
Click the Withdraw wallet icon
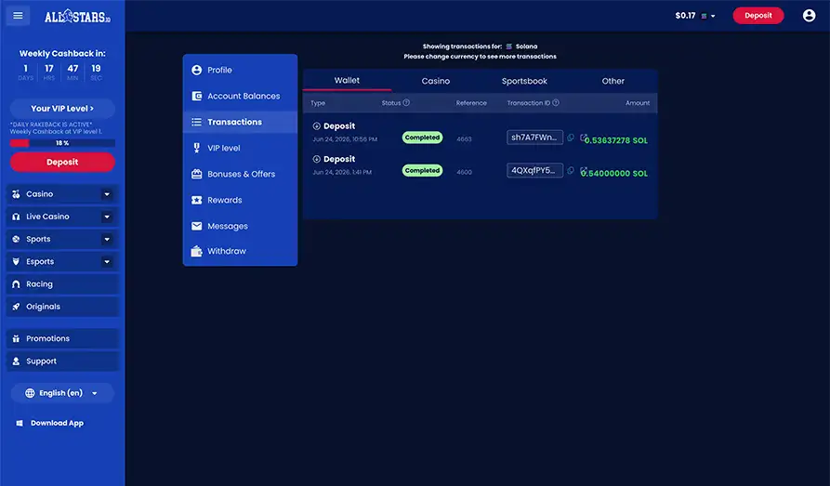196,251
